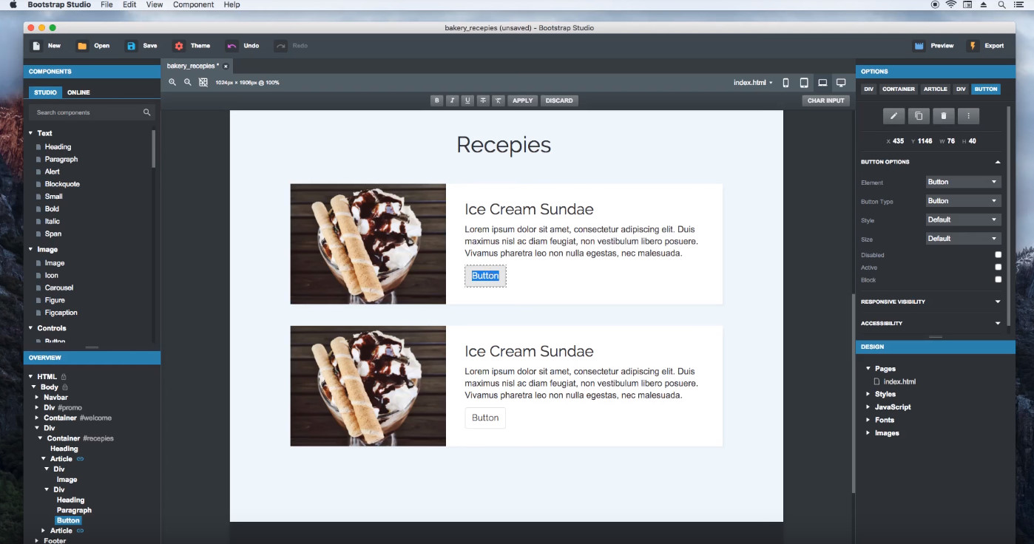This screenshot has height=544, width=1034.
Task: Click the Search components field
Action: tap(89, 112)
